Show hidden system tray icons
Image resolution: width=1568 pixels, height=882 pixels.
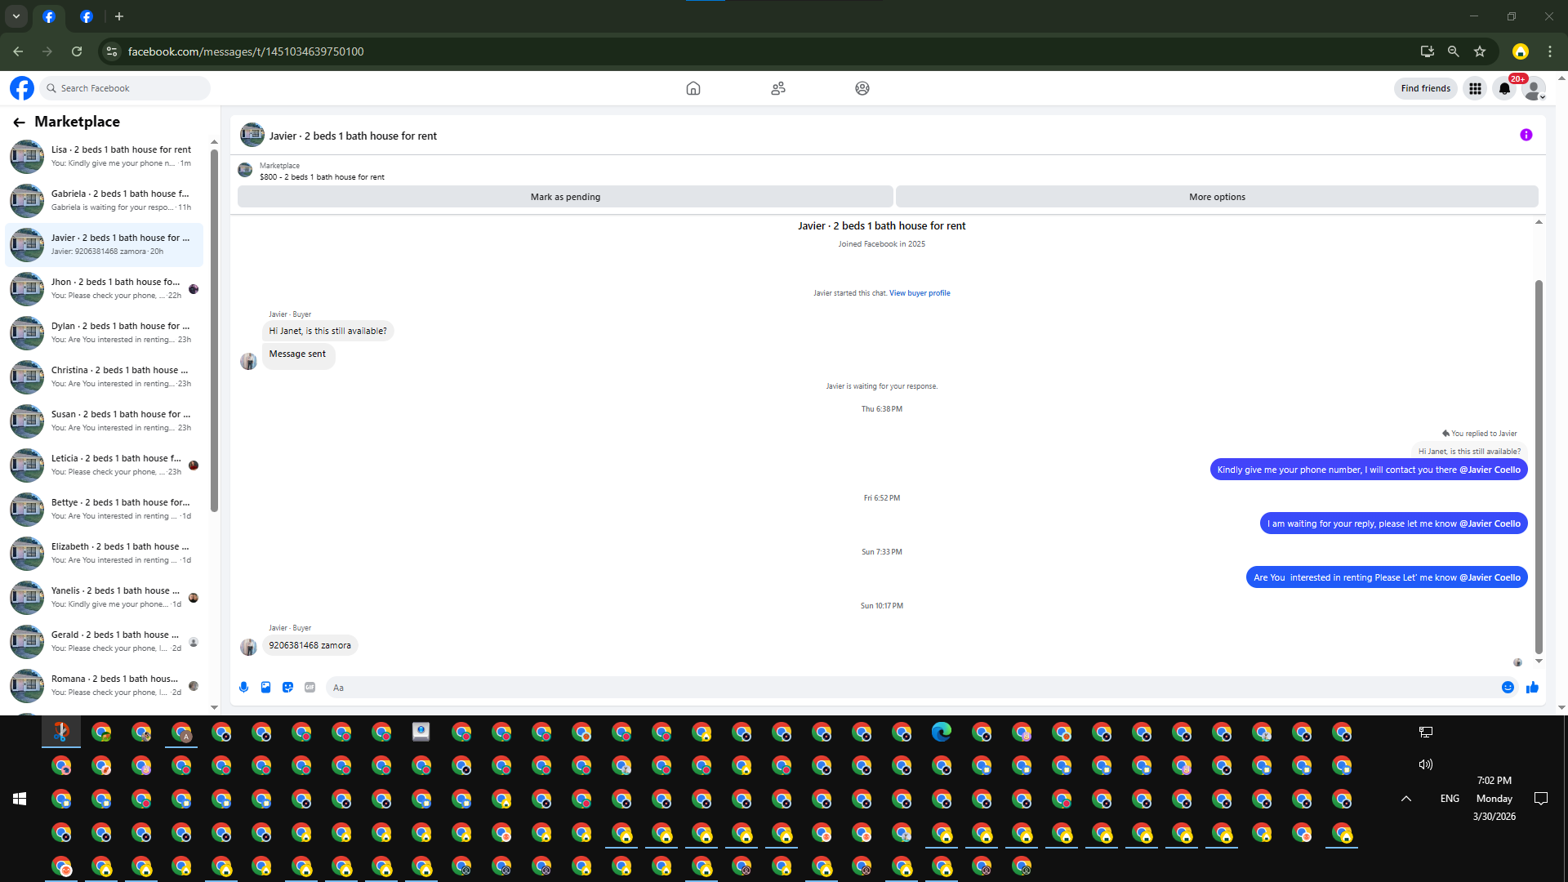tap(1405, 799)
